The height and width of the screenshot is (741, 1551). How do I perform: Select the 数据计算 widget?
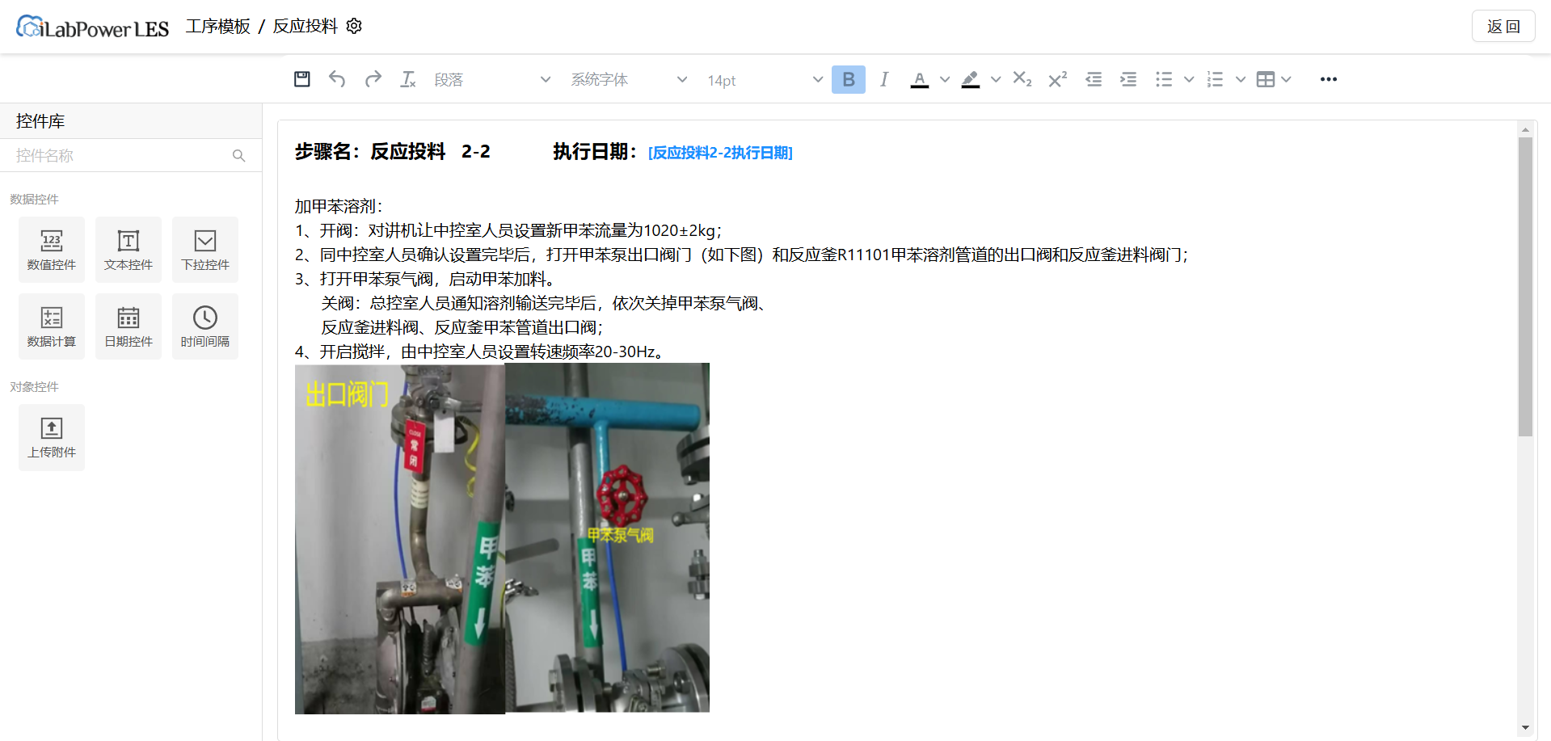point(52,326)
